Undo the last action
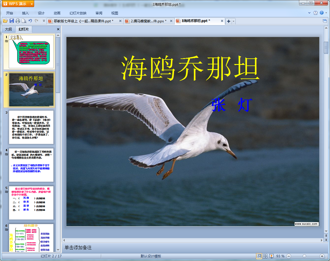 (30, 21)
